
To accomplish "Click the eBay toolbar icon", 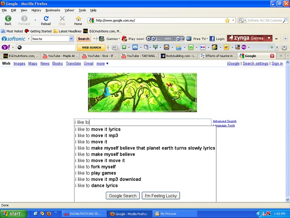I will coord(226,48).
